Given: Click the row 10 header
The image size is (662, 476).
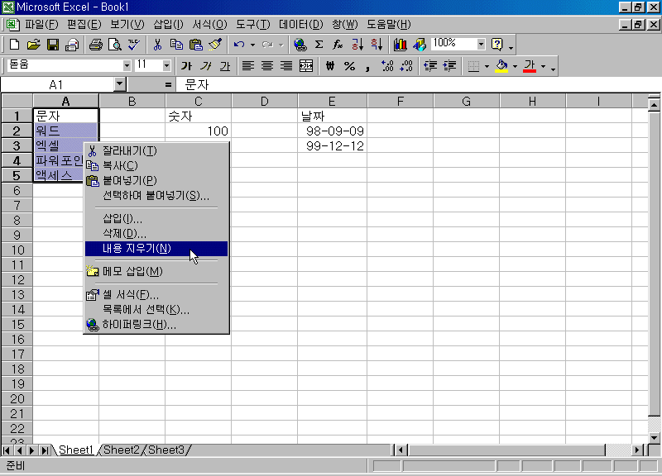Looking at the screenshot, I should (x=17, y=250).
